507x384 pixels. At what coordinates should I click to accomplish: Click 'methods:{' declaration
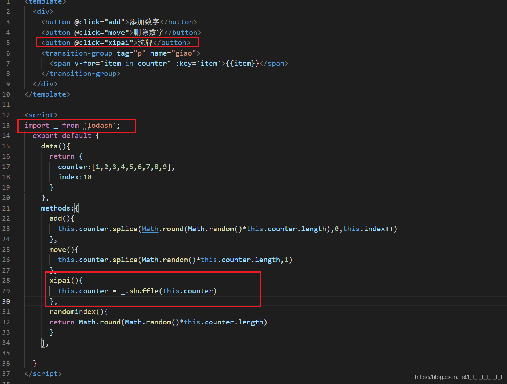pos(60,208)
